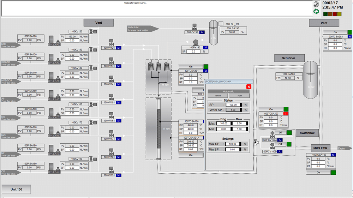Viewport: 353px width, 198px height.
Task: Click the 100FIC150 flow controller icon
Action: point(54,96)
